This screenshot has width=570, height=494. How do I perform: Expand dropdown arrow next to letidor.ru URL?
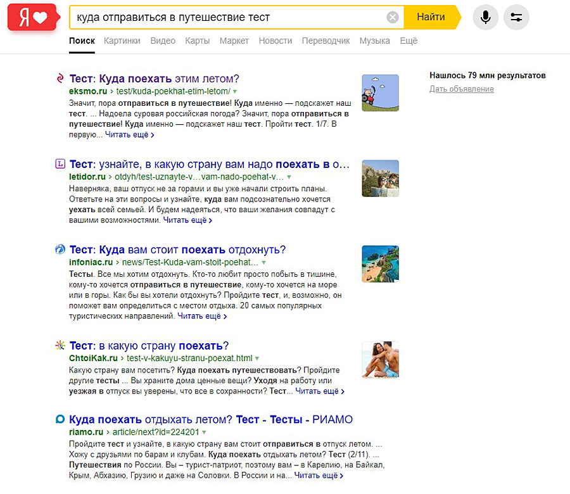289,177
